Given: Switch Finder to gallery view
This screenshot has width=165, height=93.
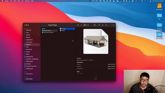Looking at the screenshot, I should tap(88, 25).
